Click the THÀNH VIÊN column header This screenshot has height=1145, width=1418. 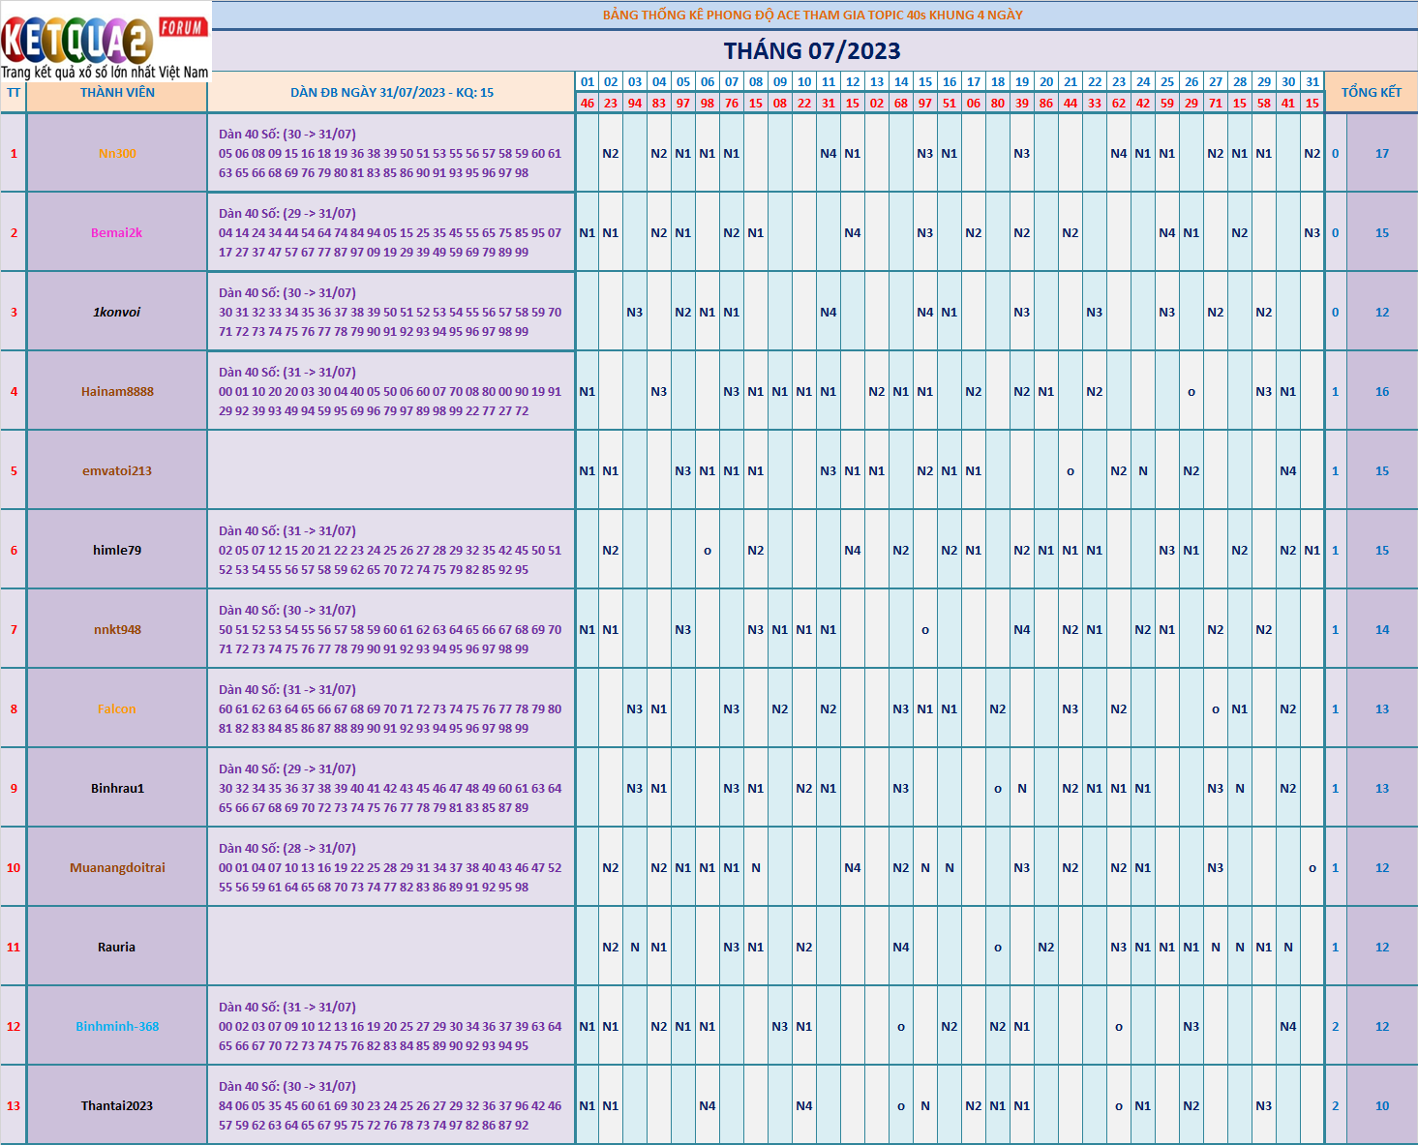(117, 93)
